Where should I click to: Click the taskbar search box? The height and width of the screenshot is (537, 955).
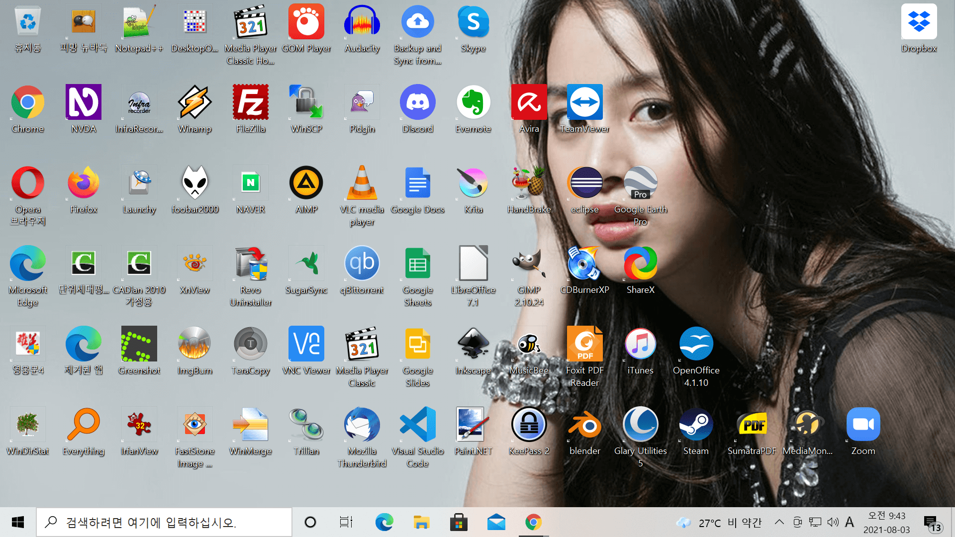coord(164,522)
